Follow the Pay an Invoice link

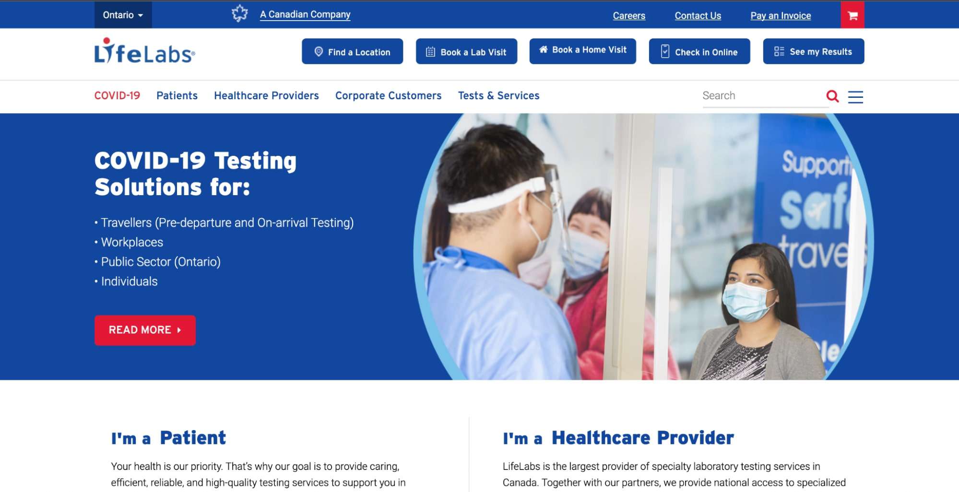point(781,15)
